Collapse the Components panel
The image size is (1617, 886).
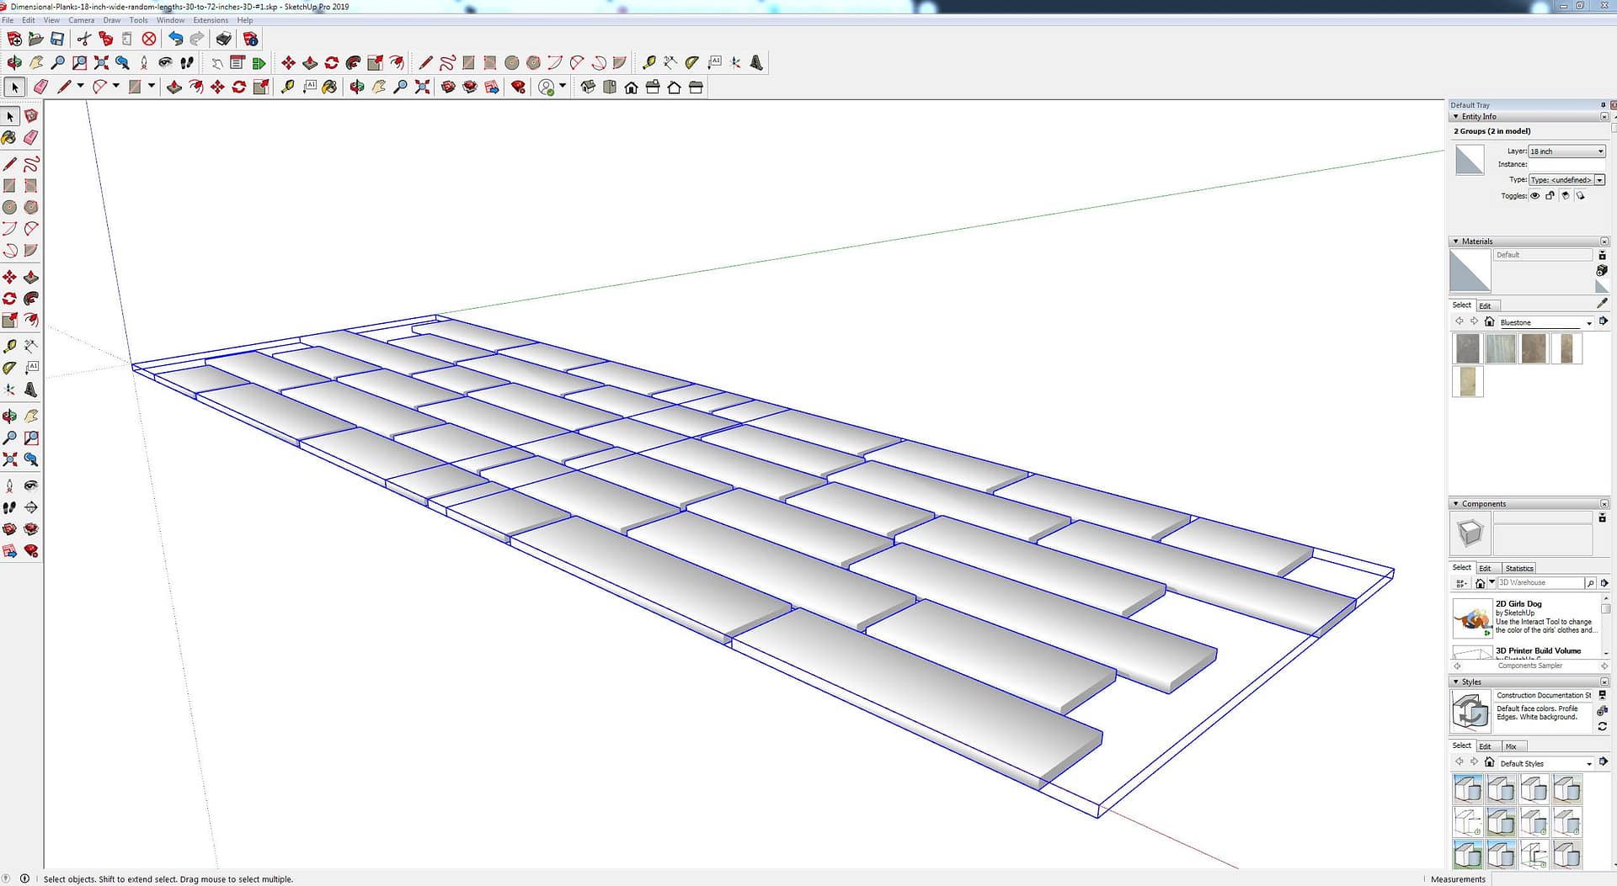click(1456, 504)
